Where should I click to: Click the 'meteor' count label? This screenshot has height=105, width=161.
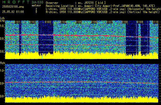point(36,5)
